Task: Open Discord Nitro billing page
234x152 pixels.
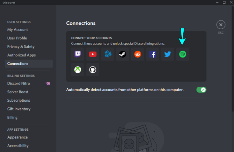Action: click(x=19, y=83)
